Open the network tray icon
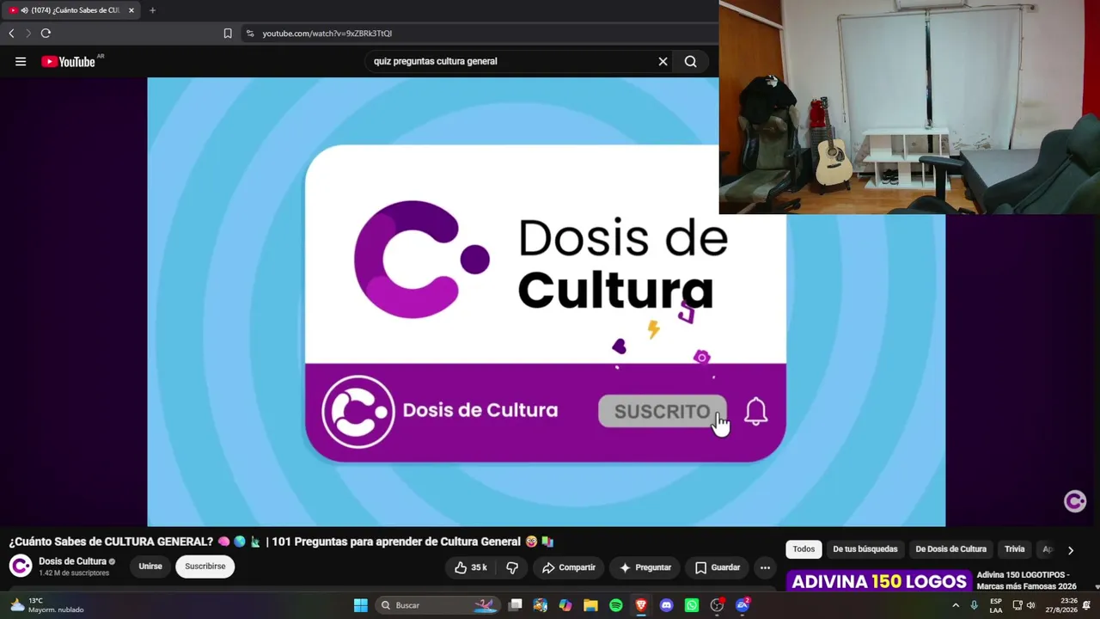 (1017, 605)
